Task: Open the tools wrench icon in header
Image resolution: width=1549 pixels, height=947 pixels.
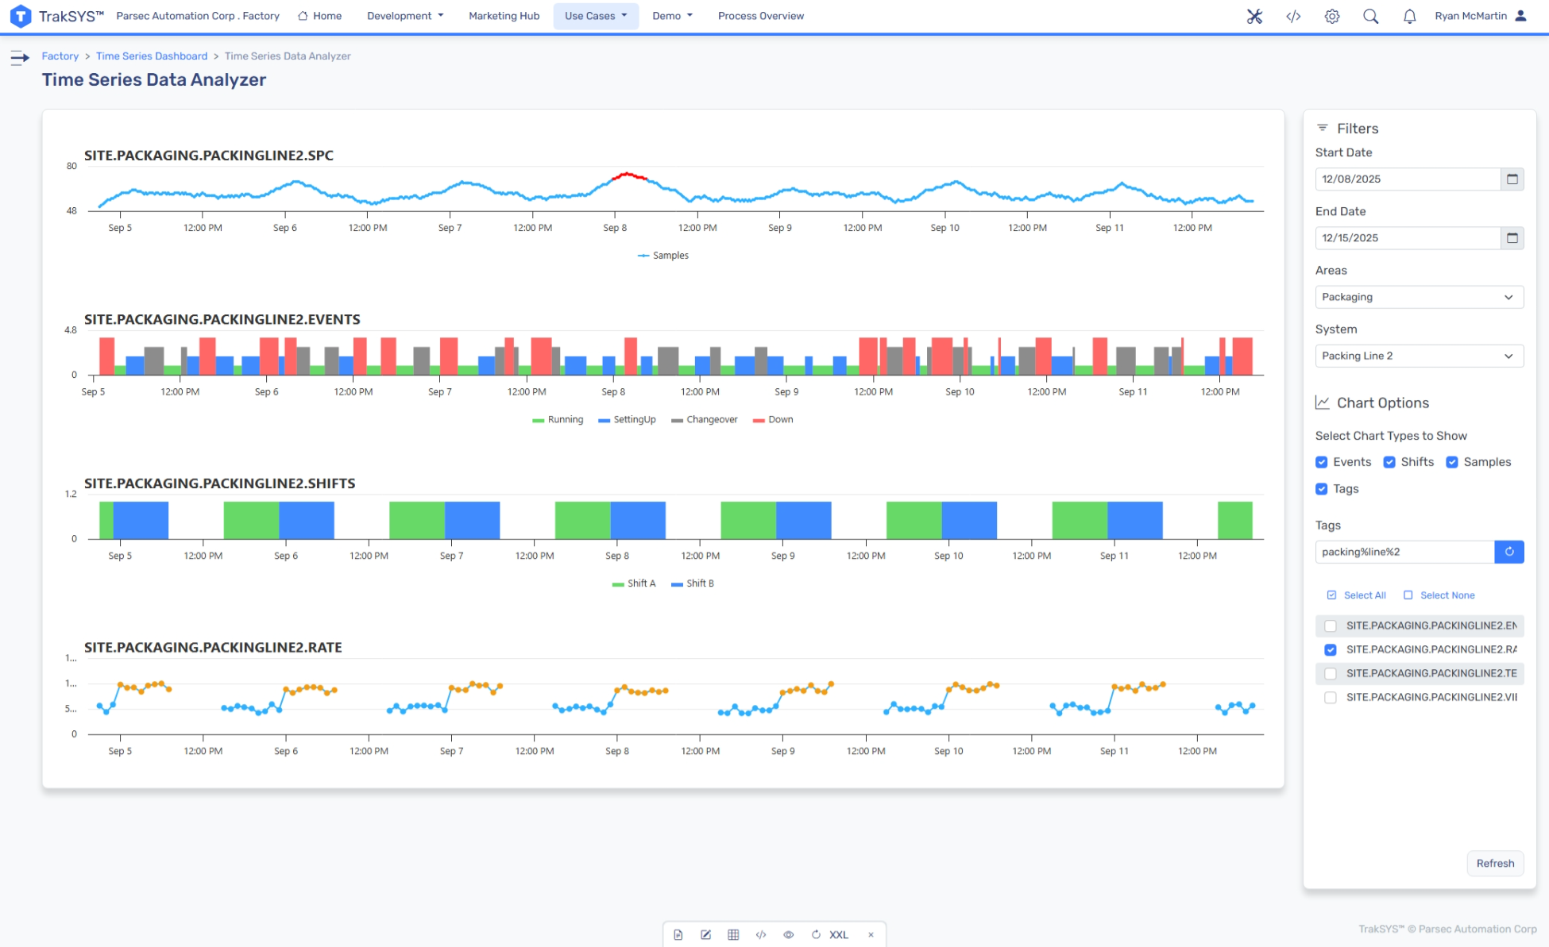Action: pyautogui.click(x=1254, y=16)
